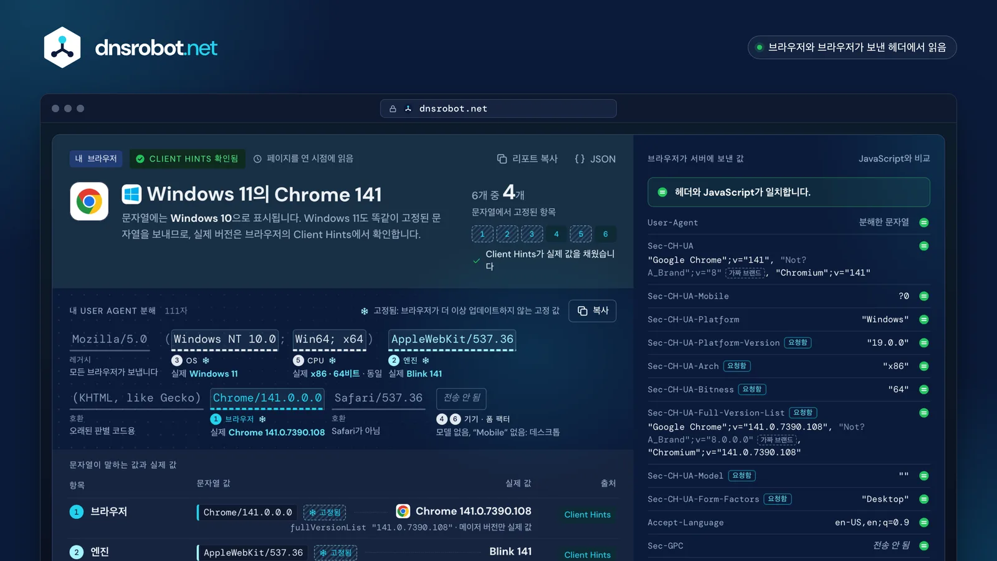Viewport: 997px width, 561px height.
Task: Click green status icon in Sec-CH-UA-Mobile row
Action: (x=924, y=296)
